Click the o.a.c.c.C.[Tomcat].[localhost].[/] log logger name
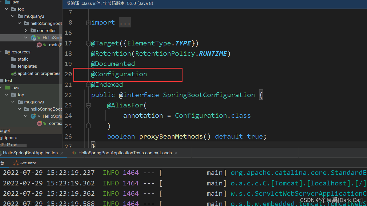 pos(298,183)
